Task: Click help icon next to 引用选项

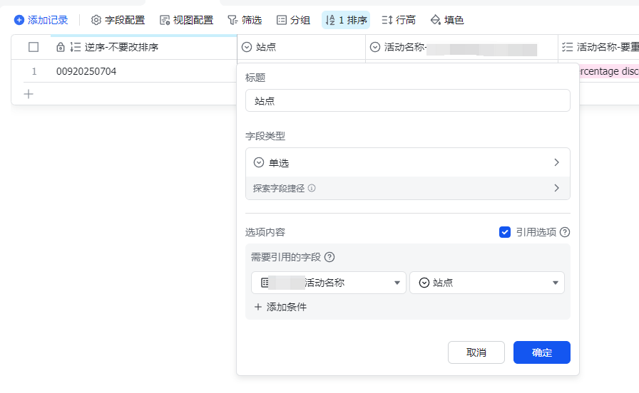Action: [565, 232]
